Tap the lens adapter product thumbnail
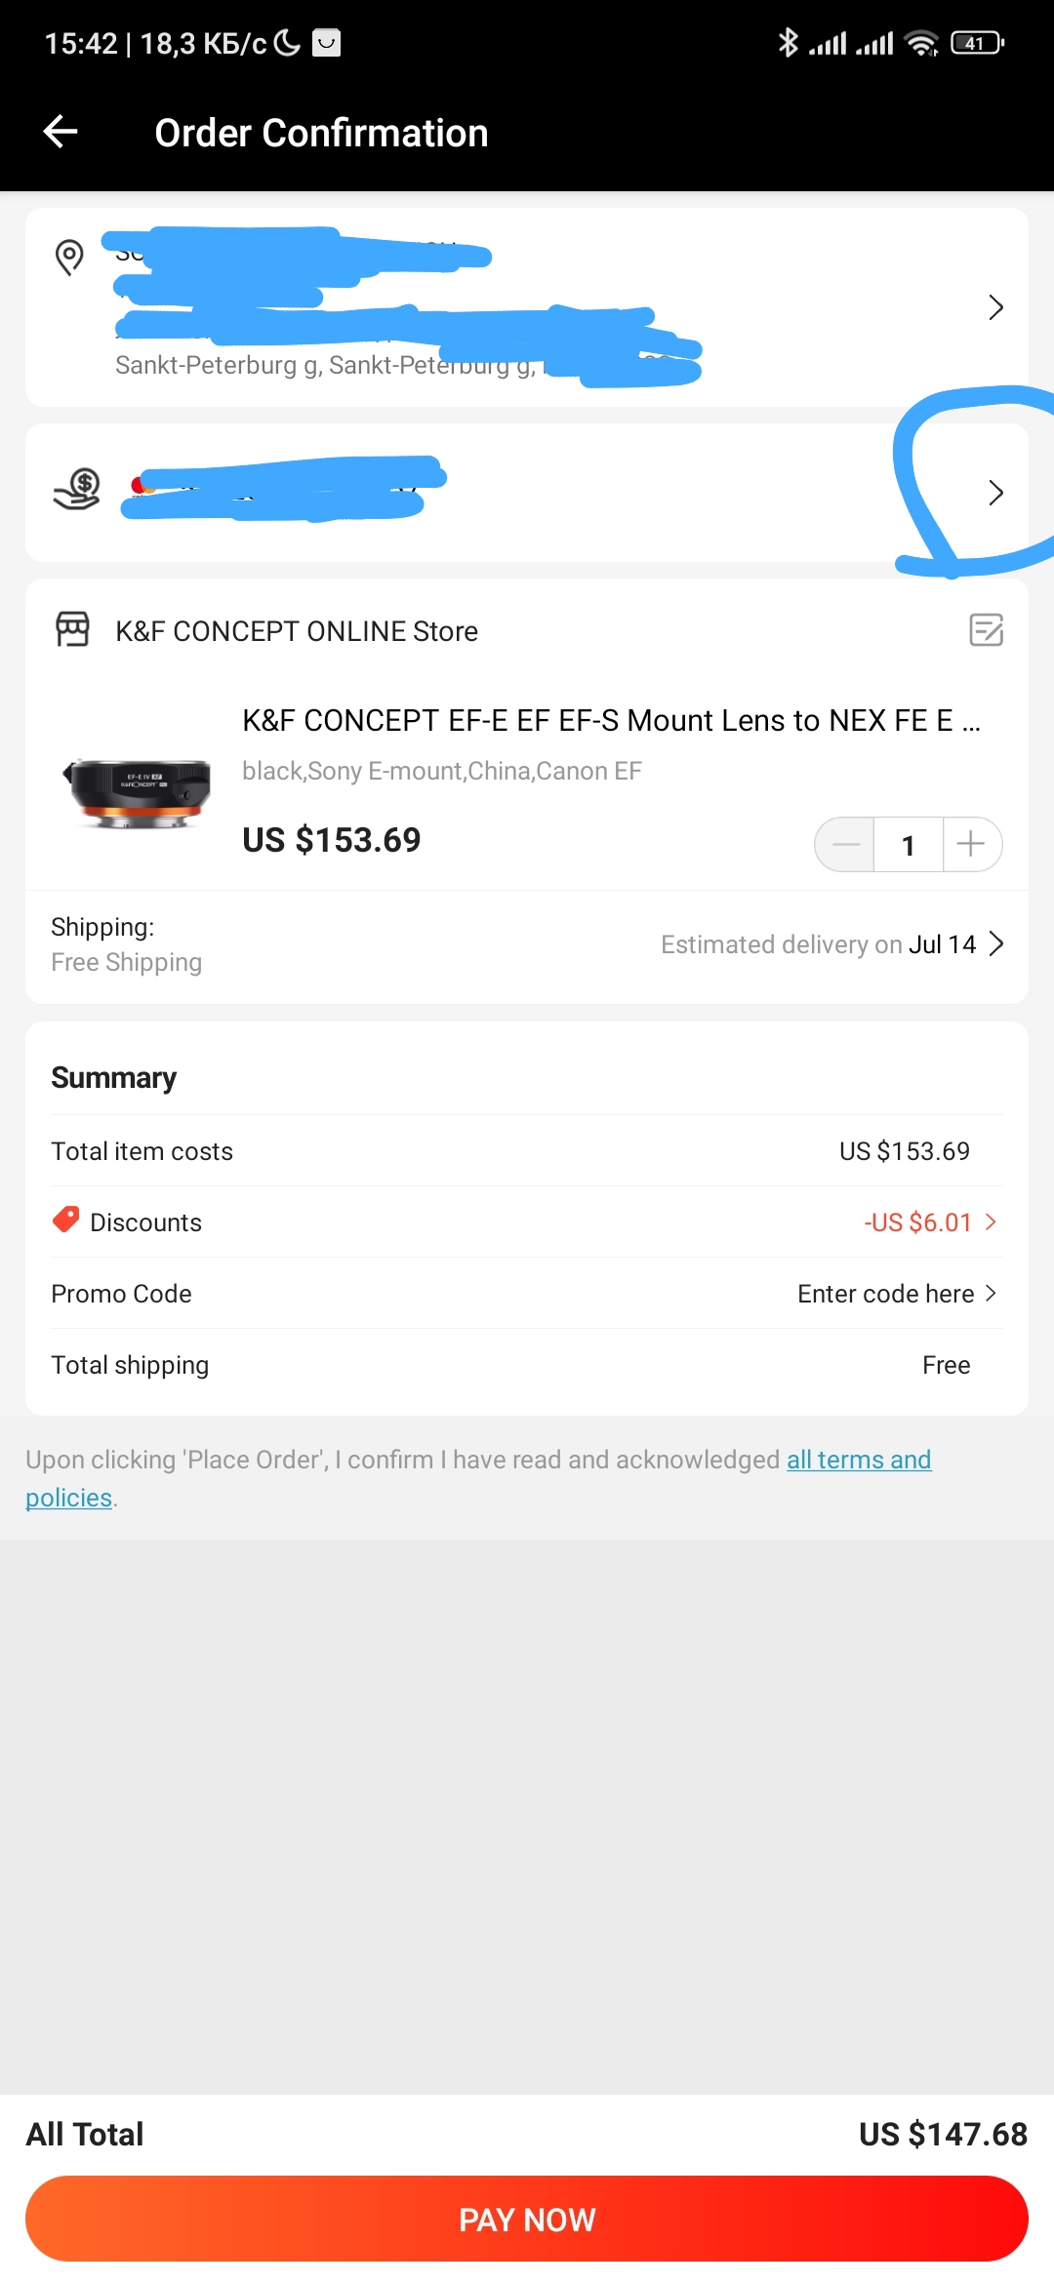Viewport: 1054px width, 2283px height. click(137, 790)
